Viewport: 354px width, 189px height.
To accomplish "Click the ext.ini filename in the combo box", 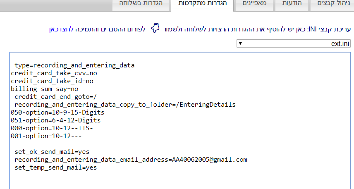I will click(x=340, y=43).
